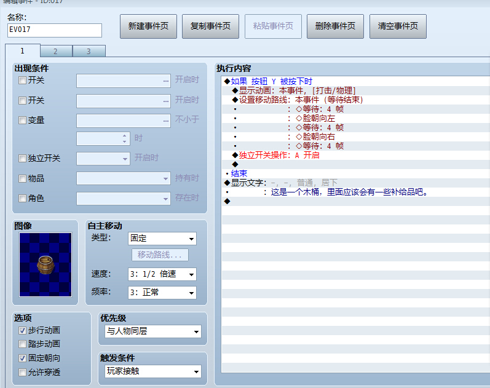Open the 触发条件 dropdown 玩家接触
The image size is (490, 388).
pos(153,371)
